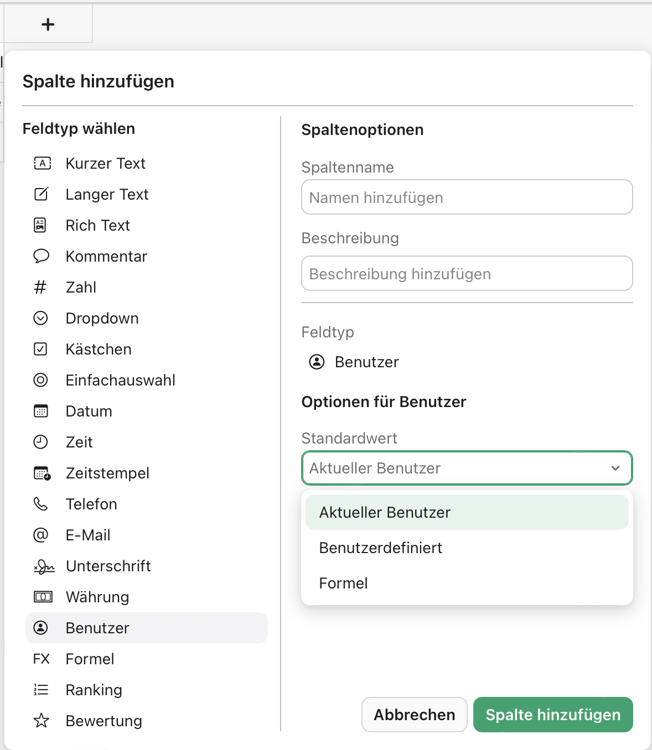This screenshot has width=652, height=750.
Task: Click the Rich Text field type icon
Action: (x=42, y=225)
